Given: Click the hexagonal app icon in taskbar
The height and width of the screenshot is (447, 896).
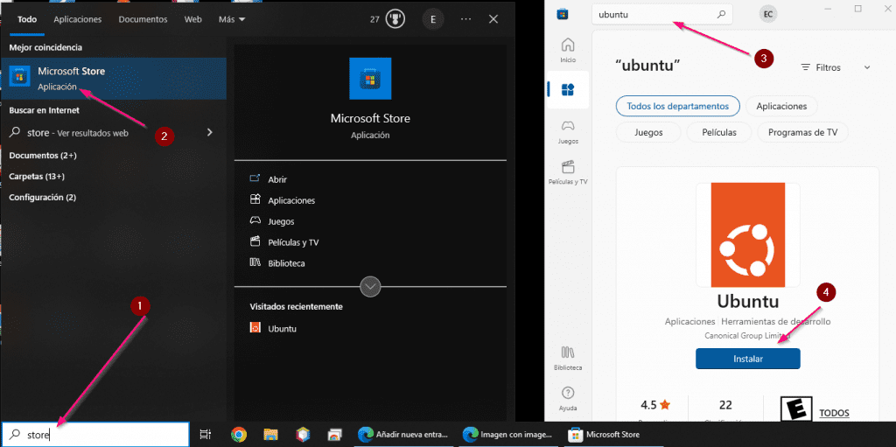Looking at the screenshot, I should [x=302, y=435].
